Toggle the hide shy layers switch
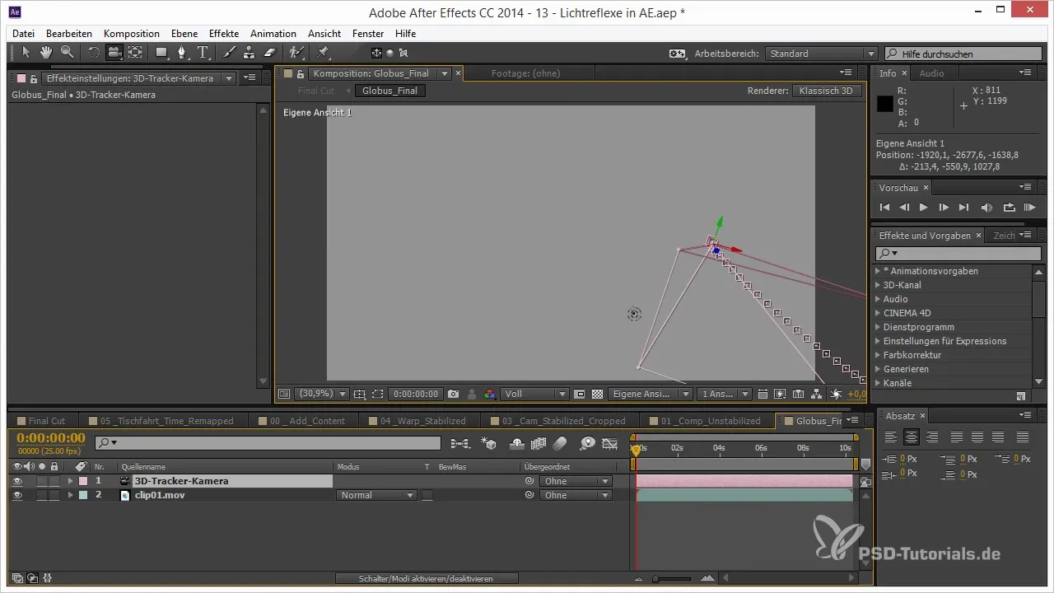 click(517, 443)
